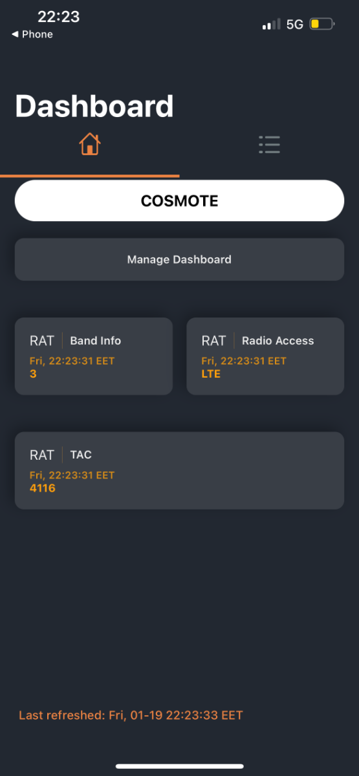
Task: Tap the cellular signal bars icon
Action: [271, 25]
